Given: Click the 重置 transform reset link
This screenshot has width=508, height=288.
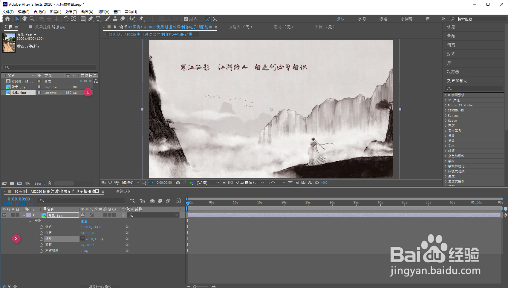Looking at the screenshot, I should point(84,221).
